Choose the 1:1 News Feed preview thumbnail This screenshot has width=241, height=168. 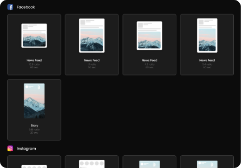(92, 36)
